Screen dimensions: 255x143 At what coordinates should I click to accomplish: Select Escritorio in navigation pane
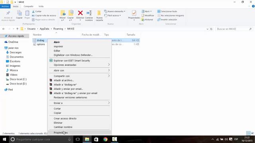tap(13, 61)
